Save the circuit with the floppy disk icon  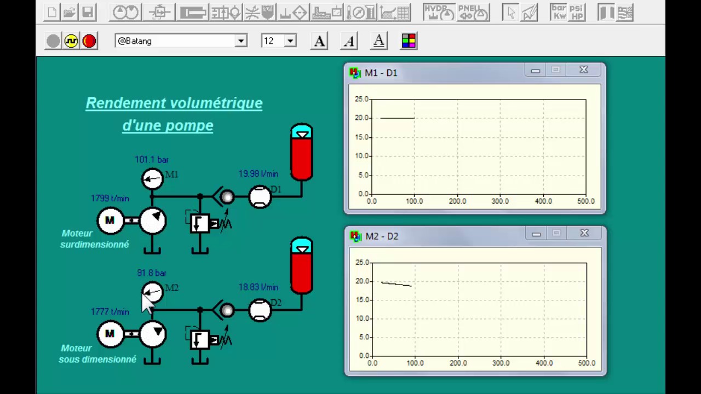88,12
